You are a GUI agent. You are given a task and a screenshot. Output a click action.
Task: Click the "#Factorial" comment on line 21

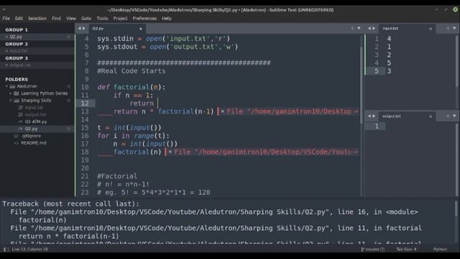[x=117, y=176]
